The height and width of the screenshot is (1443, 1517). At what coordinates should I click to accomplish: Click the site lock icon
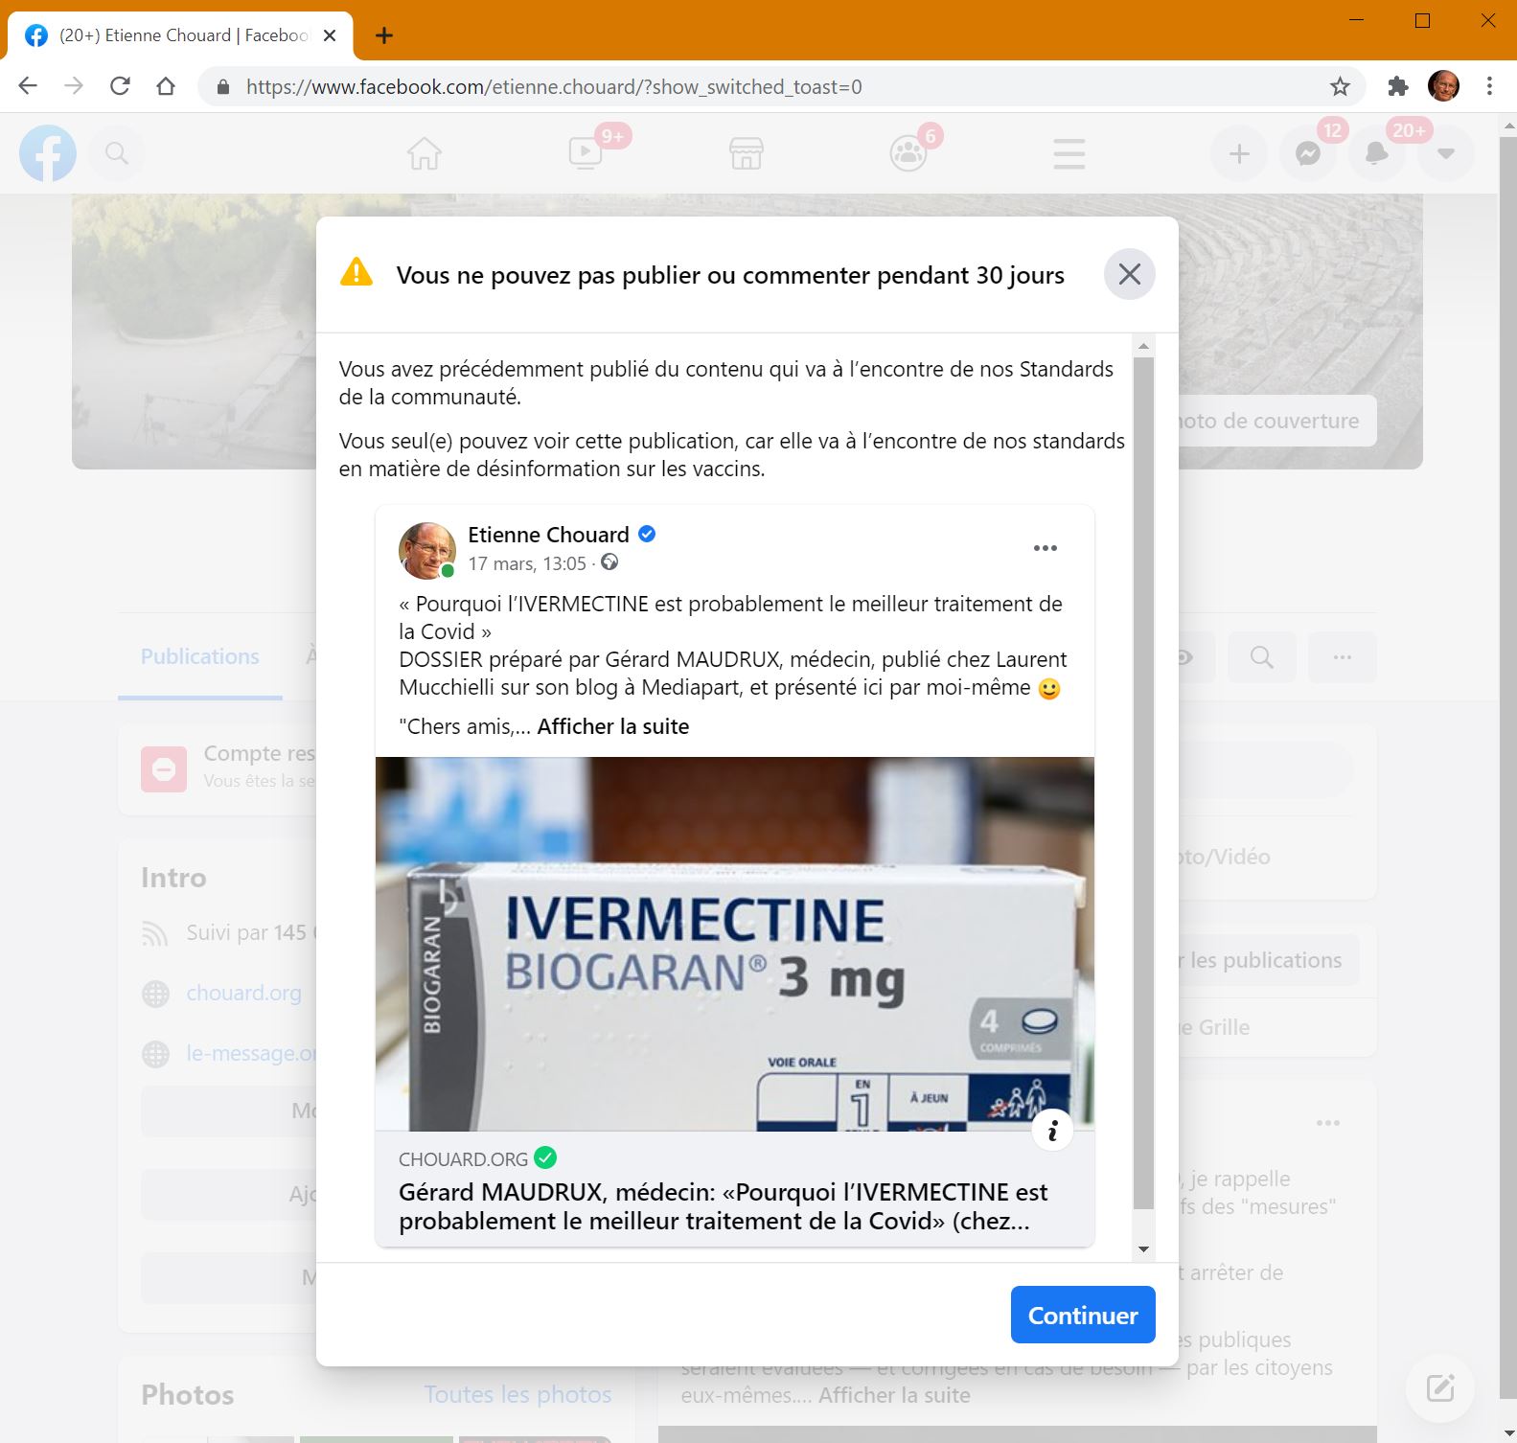[x=223, y=87]
